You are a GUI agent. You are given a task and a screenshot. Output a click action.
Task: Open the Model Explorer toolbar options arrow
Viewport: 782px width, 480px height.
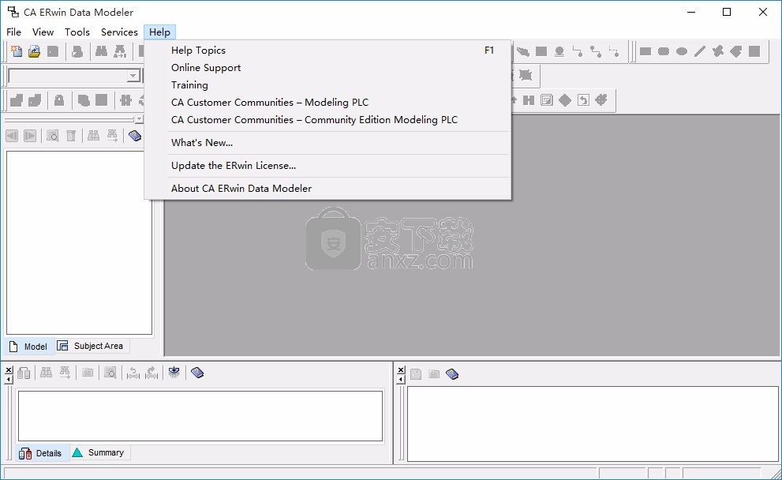(x=139, y=119)
